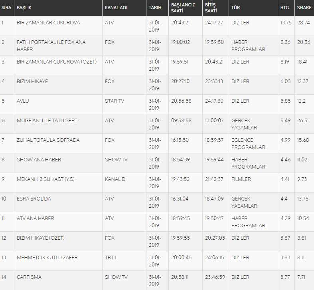
Task: Click the BAŞLIK column header
Action: [24, 8]
